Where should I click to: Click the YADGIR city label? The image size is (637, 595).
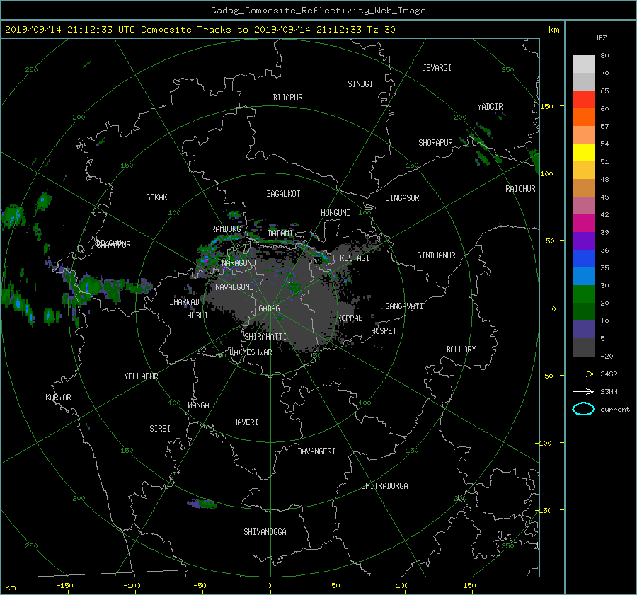click(x=490, y=106)
